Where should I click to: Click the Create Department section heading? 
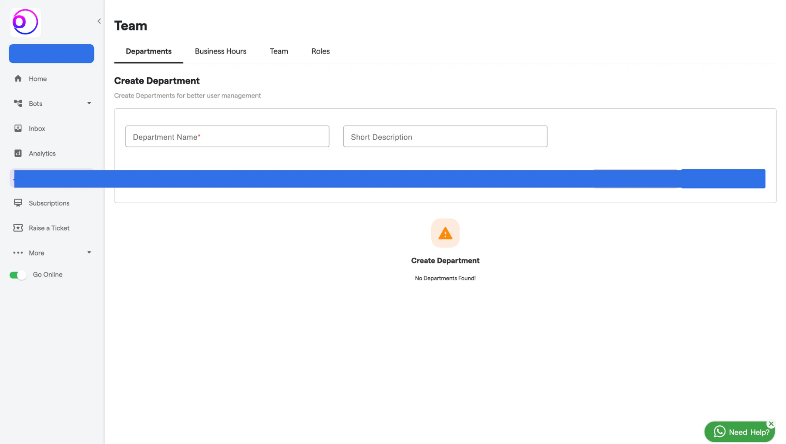(x=157, y=81)
